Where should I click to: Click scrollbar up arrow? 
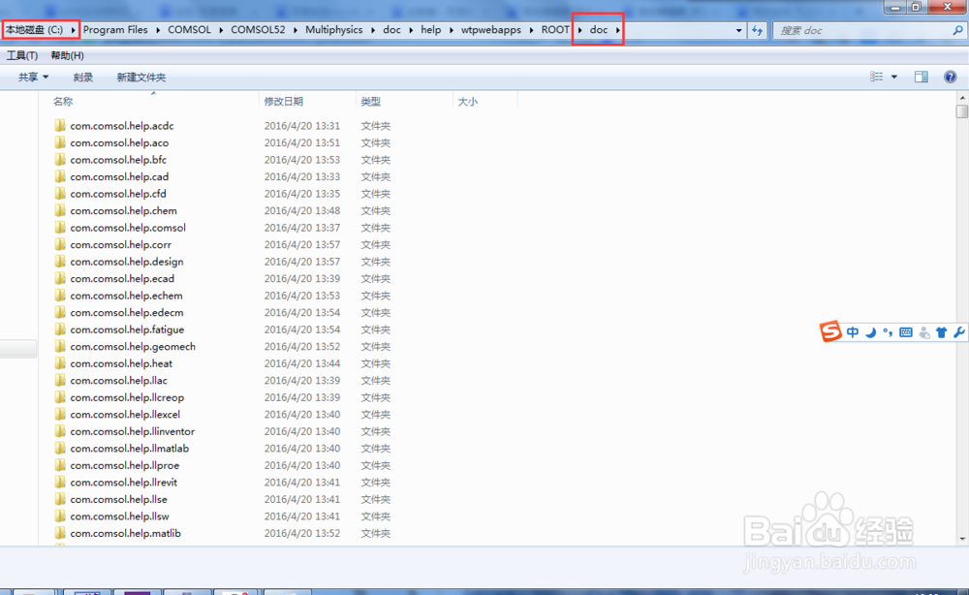point(962,98)
